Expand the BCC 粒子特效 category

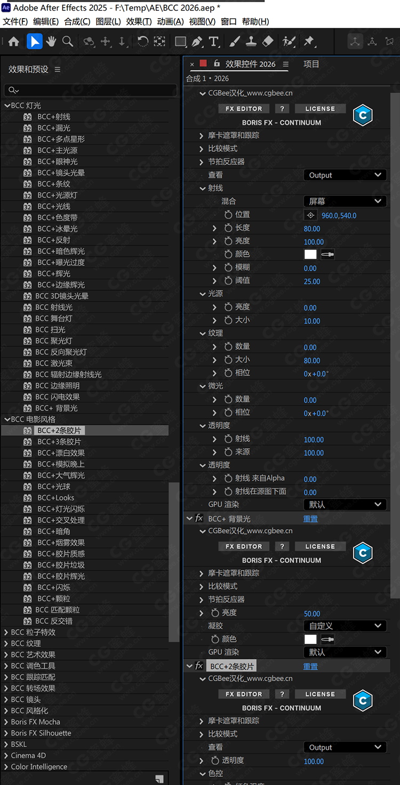click(7, 633)
